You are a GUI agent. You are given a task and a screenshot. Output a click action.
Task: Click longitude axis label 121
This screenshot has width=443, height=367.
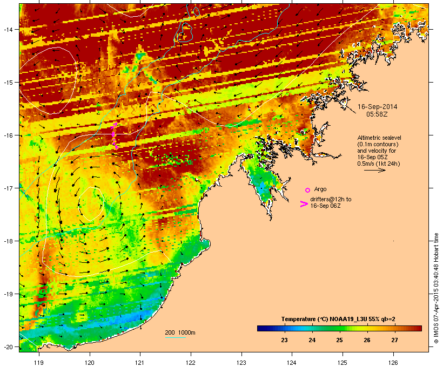coord(140,363)
